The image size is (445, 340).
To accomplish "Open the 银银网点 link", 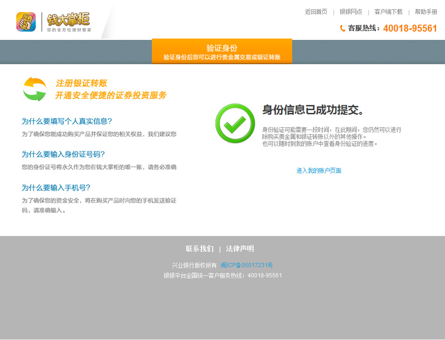I will coord(351,12).
